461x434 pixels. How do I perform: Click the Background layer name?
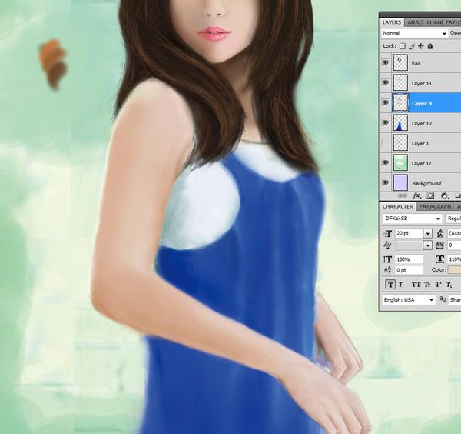(x=426, y=183)
